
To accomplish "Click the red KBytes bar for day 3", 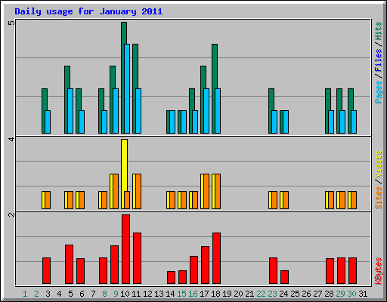I will (46, 270).
